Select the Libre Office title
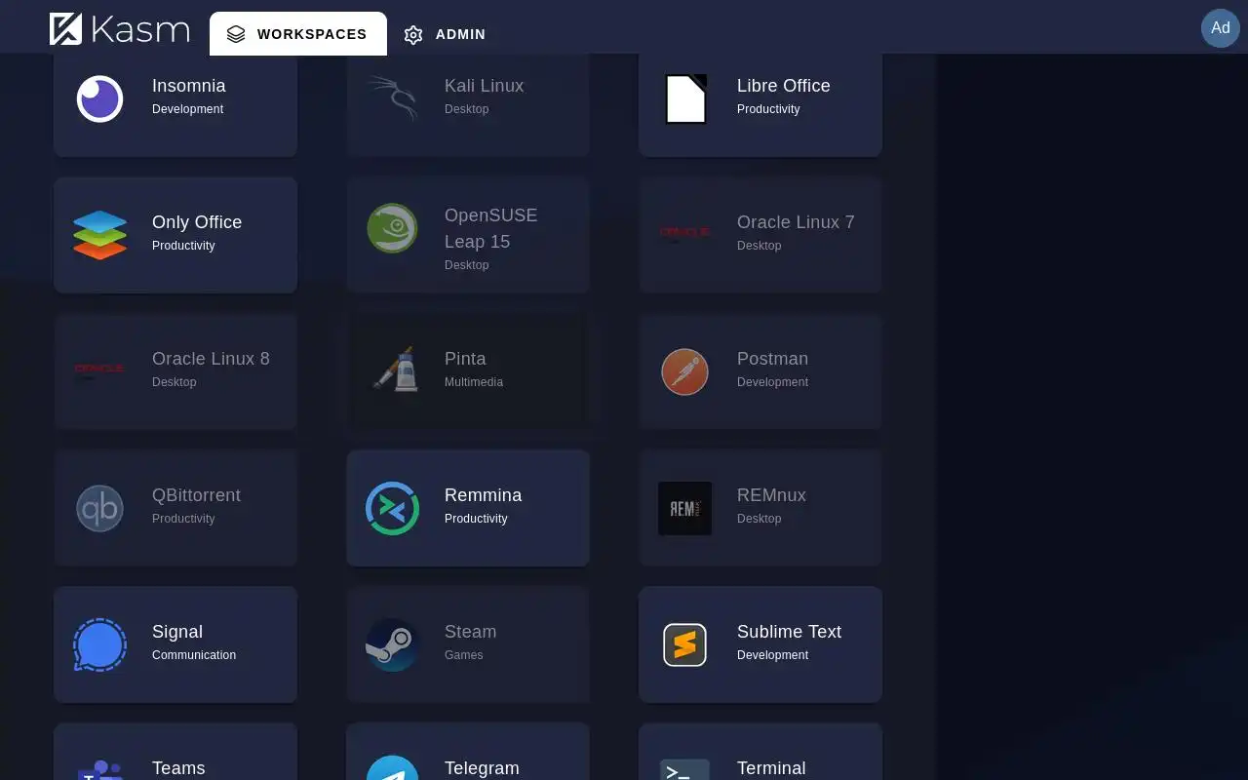The width and height of the screenshot is (1248, 780). pos(784,86)
